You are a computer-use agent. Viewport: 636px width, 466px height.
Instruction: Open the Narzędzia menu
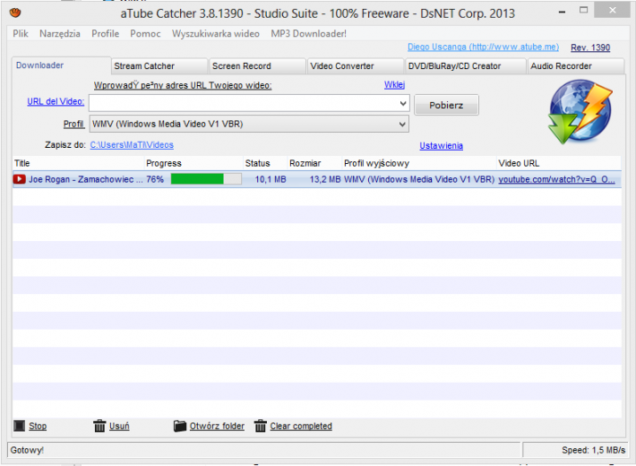tap(60, 34)
